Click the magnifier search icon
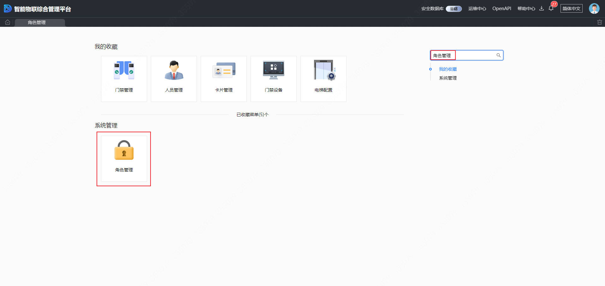The height and width of the screenshot is (286, 605). point(499,55)
